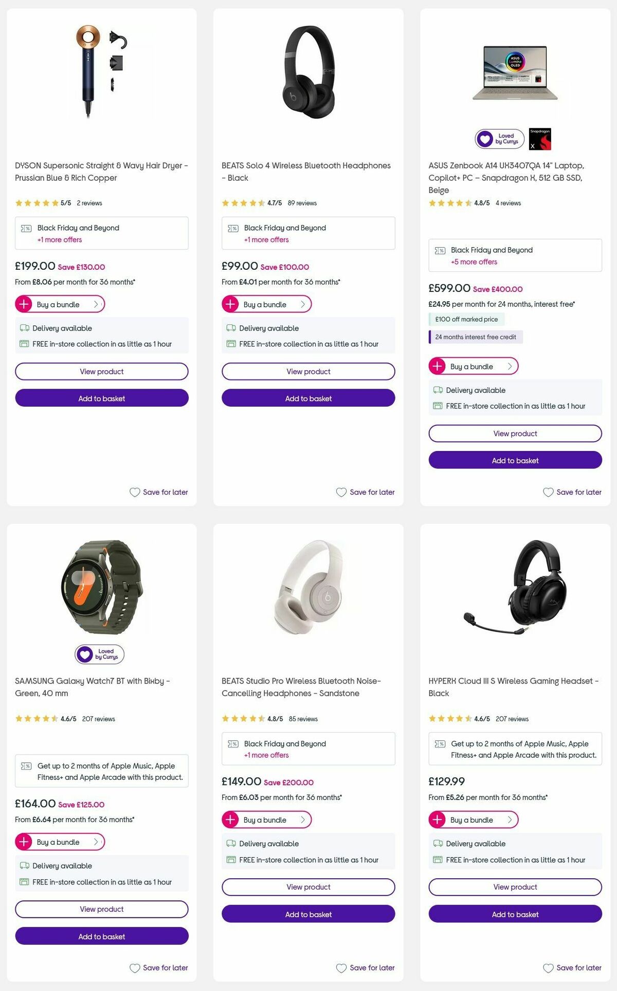Click the Loved by Currys badge on ASUS Zenbook
Viewport: 617px width, 991px height.
pos(499,139)
